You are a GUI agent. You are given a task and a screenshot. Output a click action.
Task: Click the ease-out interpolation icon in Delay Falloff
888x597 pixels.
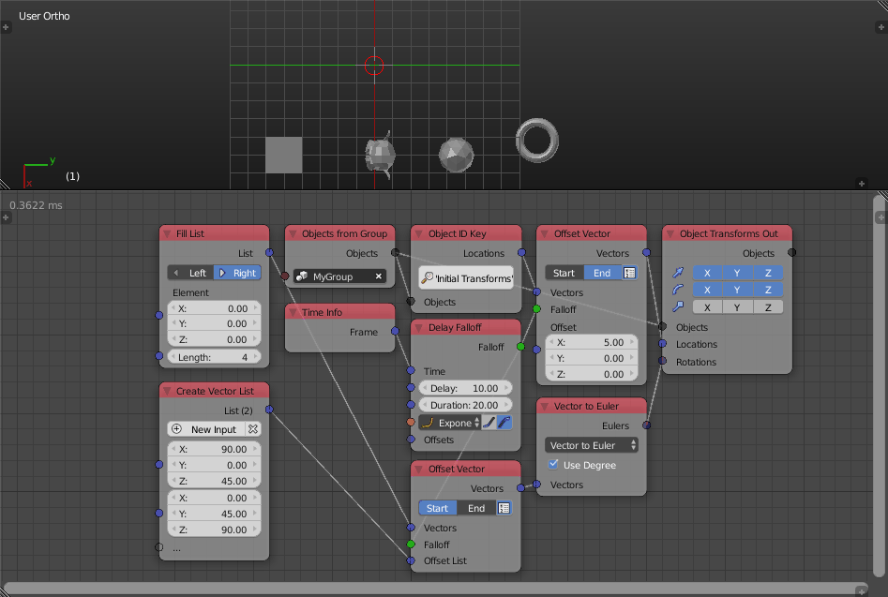[504, 423]
